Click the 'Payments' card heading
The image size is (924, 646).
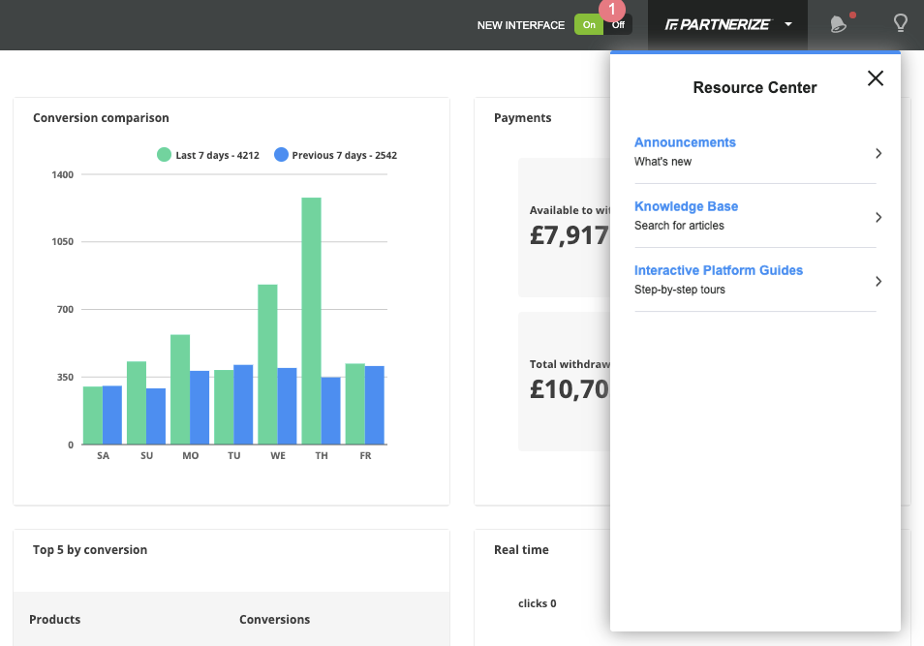click(523, 118)
